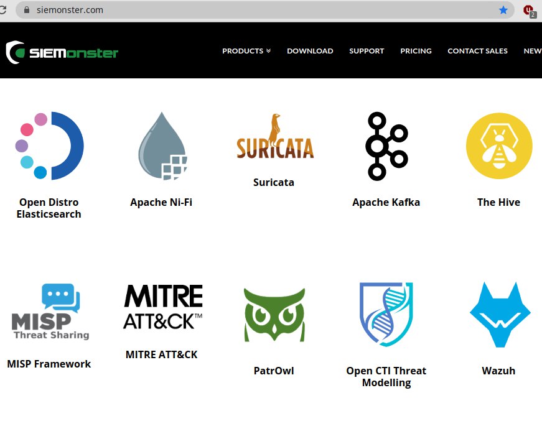Click the MISP Threat Sharing logo
542x421 pixels.
(50, 312)
